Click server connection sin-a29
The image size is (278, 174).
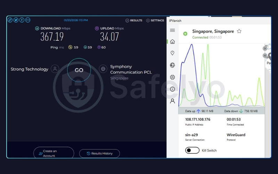[x=191, y=135]
